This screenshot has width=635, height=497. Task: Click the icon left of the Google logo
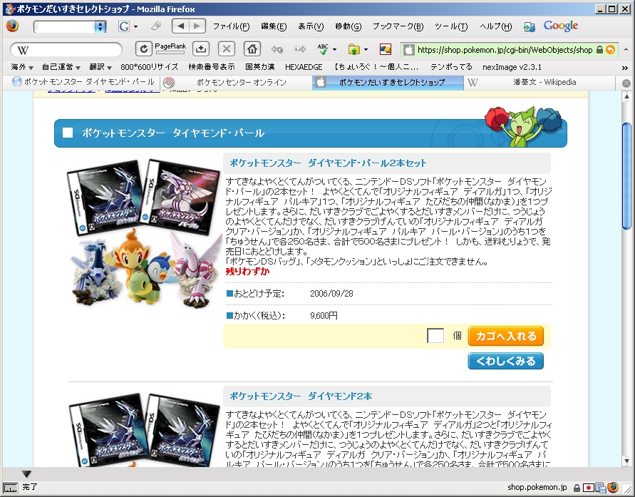[530, 26]
